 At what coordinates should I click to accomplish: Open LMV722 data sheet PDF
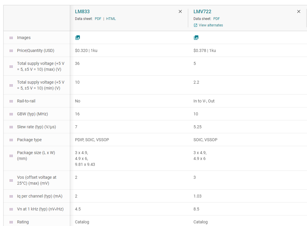click(216, 19)
